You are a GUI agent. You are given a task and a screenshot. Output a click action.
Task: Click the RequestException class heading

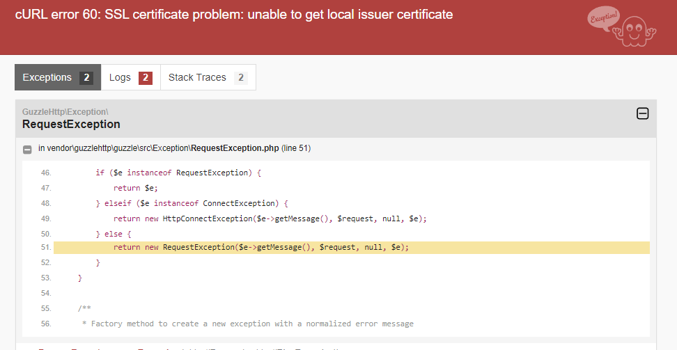(71, 125)
